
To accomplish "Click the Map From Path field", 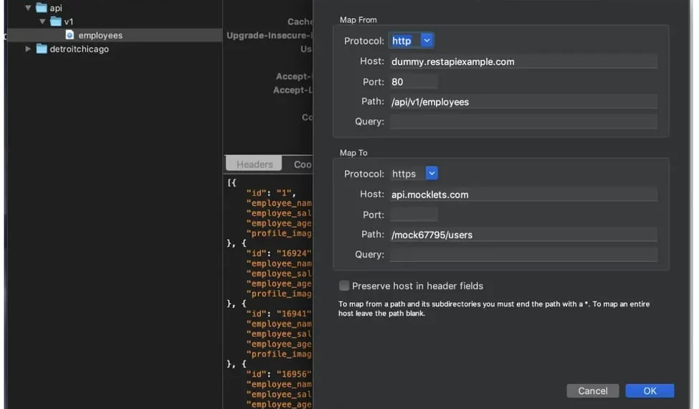I will [x=523, y=102].
